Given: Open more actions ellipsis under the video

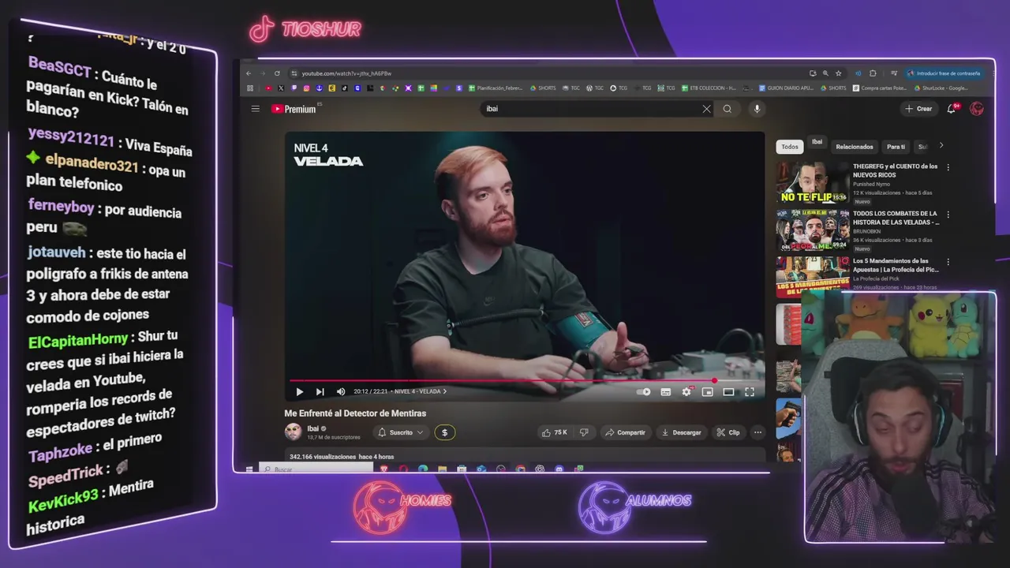Looking at the screenshot, I should [x=757, y=432].
